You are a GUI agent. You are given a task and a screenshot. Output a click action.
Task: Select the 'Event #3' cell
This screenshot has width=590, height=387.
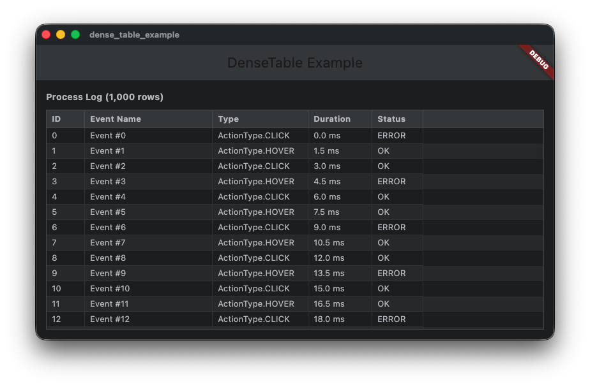click(x=148, y=182)
